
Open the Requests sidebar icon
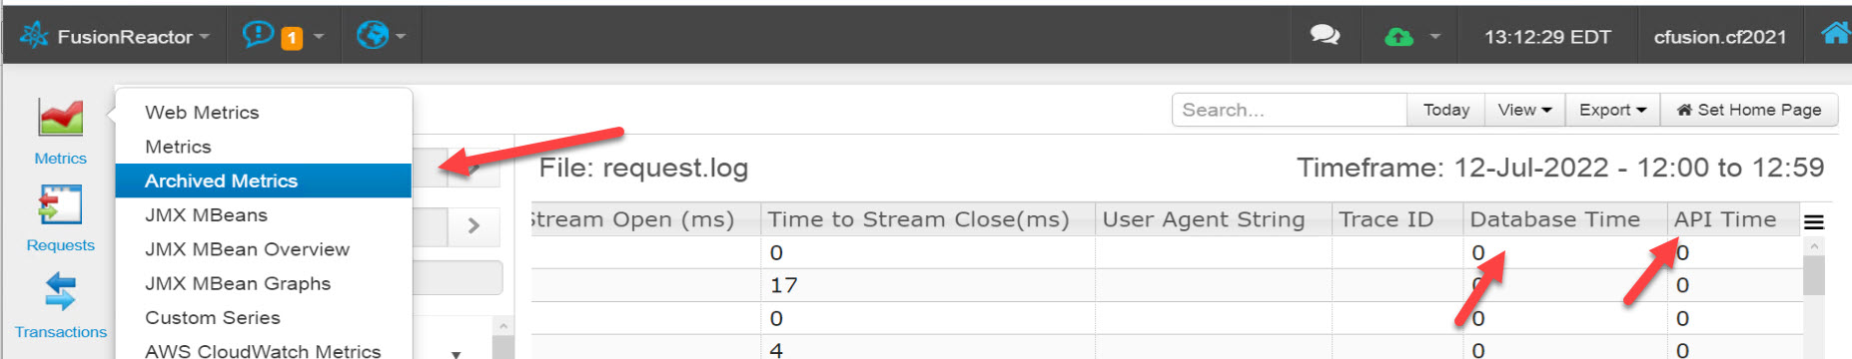pyautogui.click(x=60, y=217)
